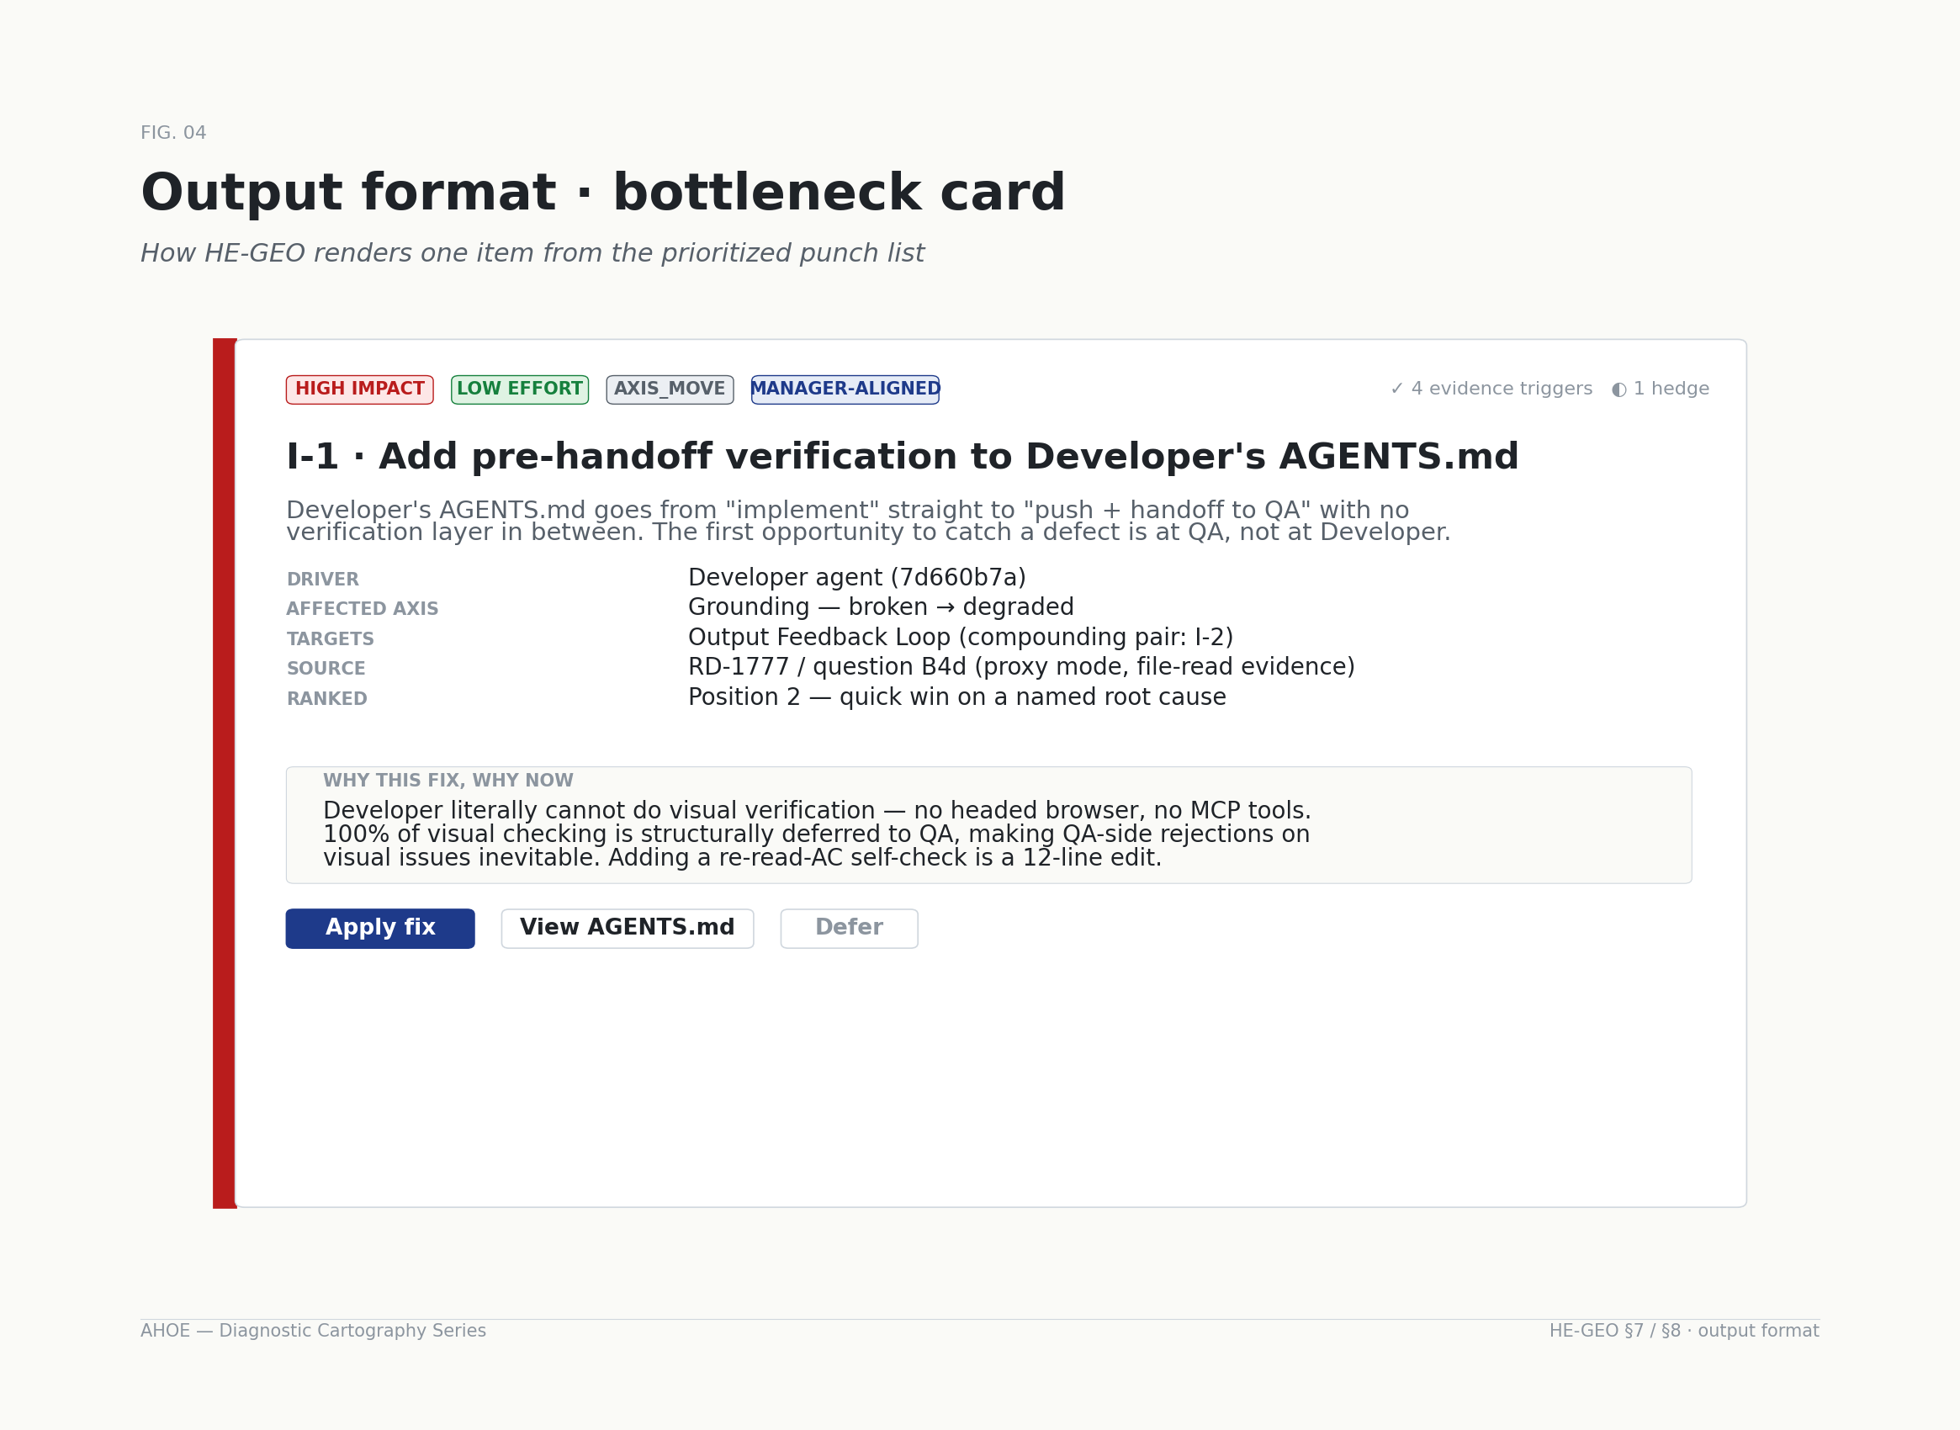Image resolution: width=1960 pixels, height=1430 pixels.
Task: Click the DRIVER field label
Action: click(x=323, y=580)
